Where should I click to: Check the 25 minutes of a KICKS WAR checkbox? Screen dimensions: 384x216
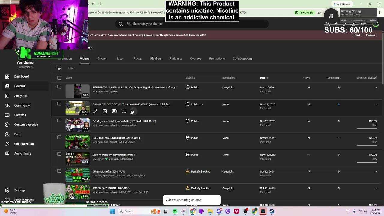pos(59,171)
